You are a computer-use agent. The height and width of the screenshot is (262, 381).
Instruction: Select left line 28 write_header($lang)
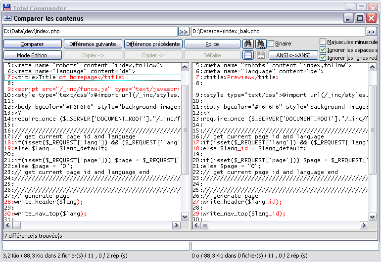(93, 202)
